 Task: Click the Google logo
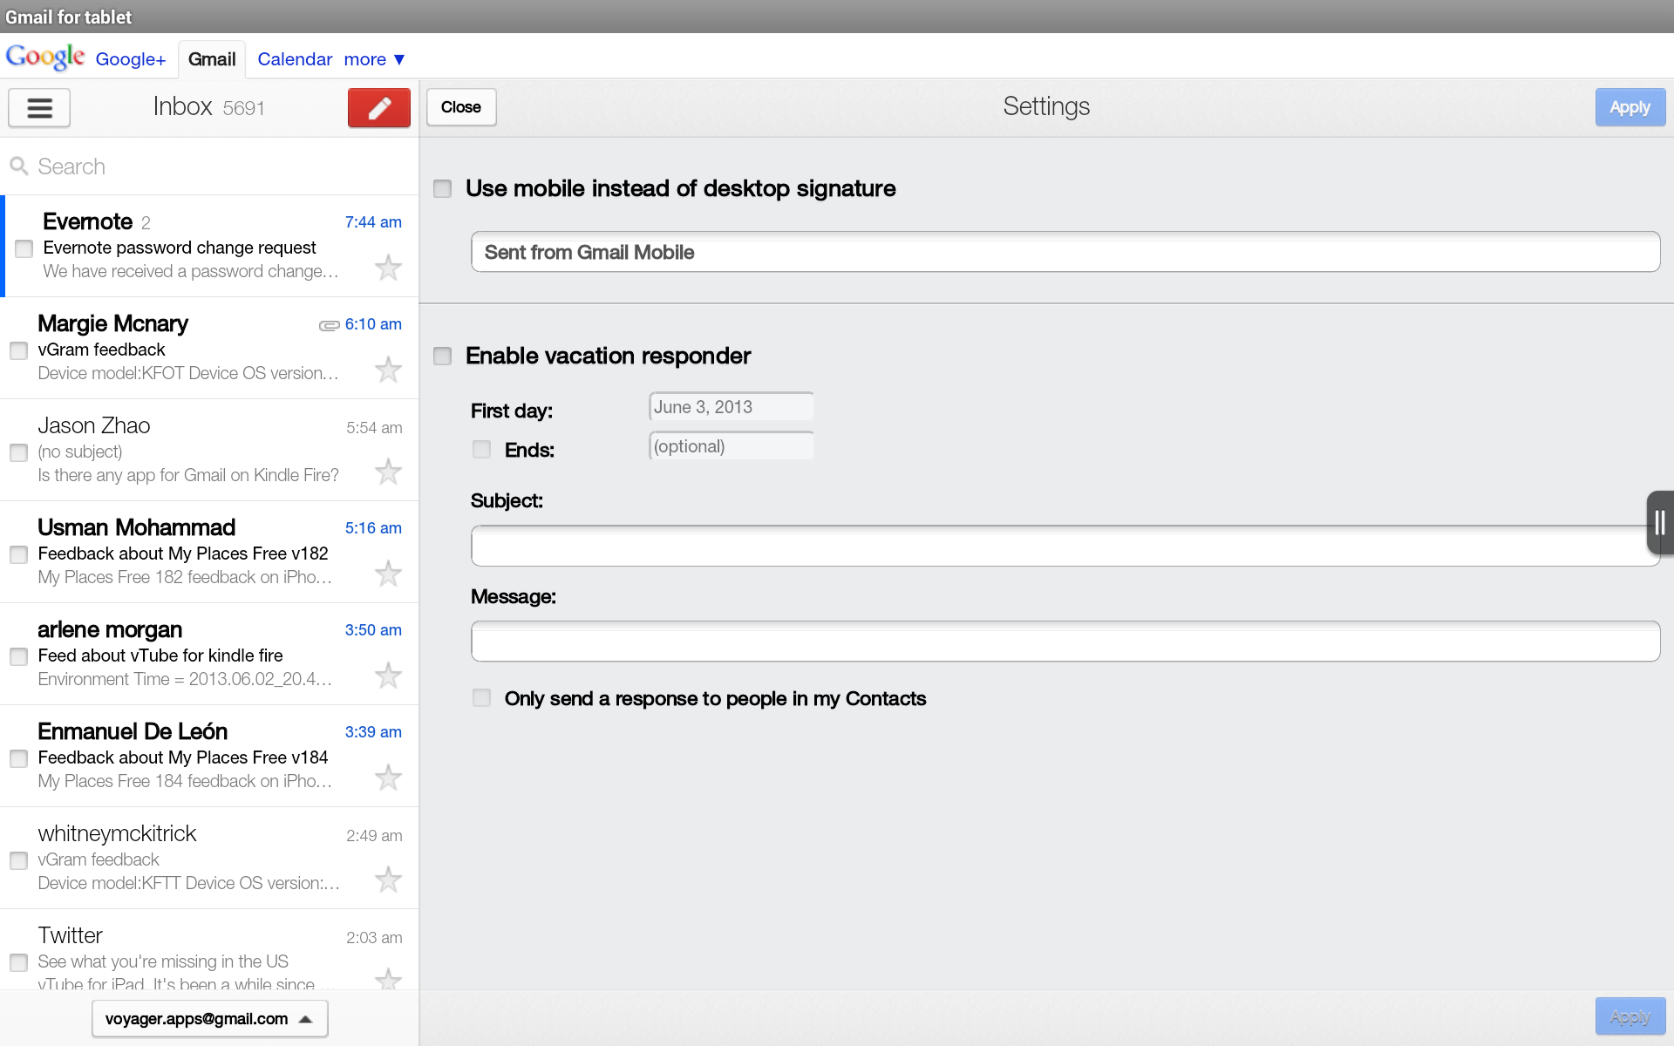pos(44,58)
